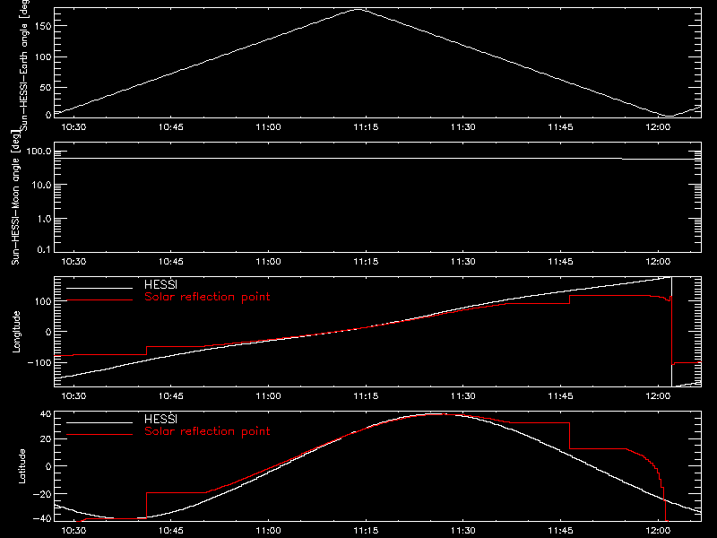The height and width of the screenshot is (538, 717).
Task: Click the 20 tick on Latitude axis
Action: (47, 439)
